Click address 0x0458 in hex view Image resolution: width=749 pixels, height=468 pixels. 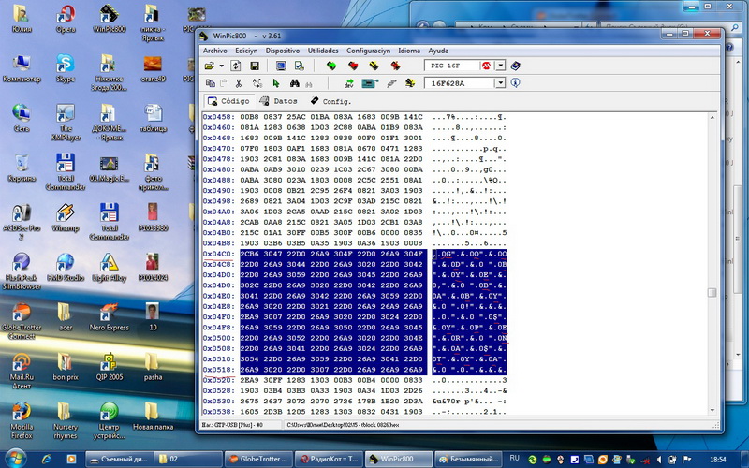218,117
